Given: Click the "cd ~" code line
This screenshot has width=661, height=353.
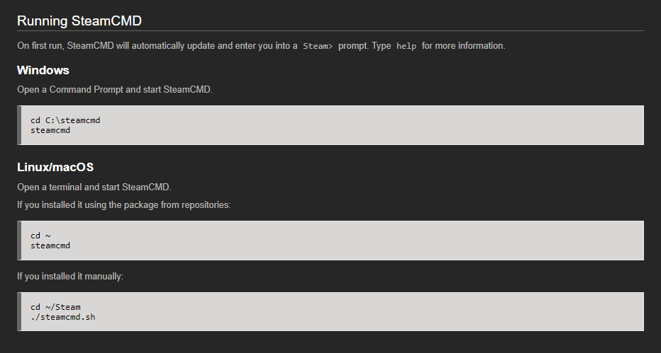Looking at the screenshot, I should click(40, 236).
